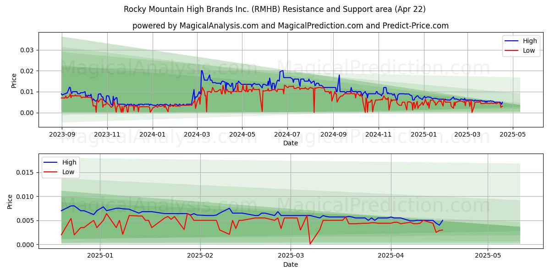Click the '0.02' price tick label
This screenshot has height=275, width=550.
tap(27, 71)
